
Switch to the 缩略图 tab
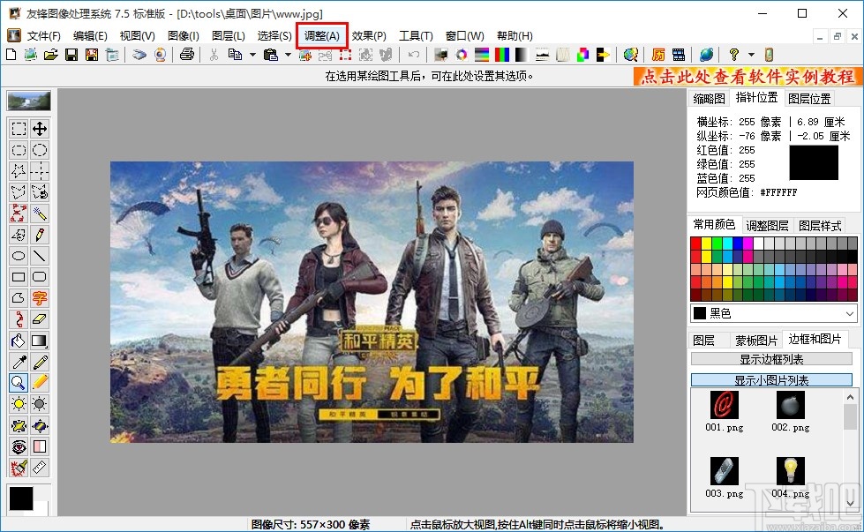pos(709,99)
